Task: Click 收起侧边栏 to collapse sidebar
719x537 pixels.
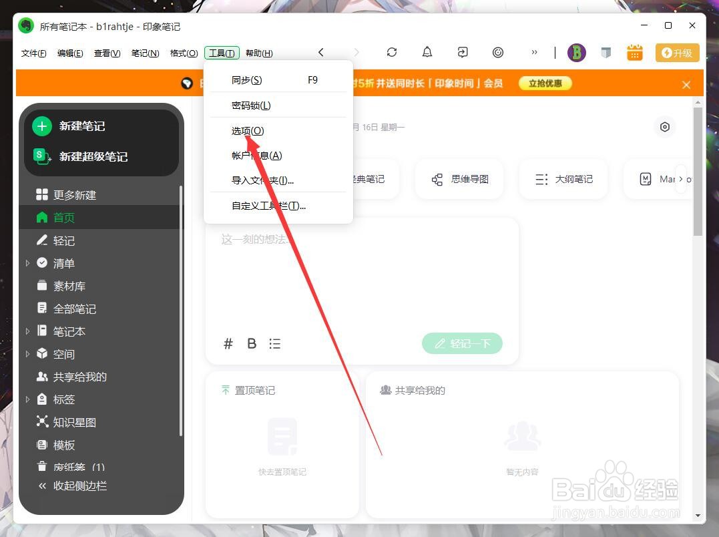Action: click(x=73, y=486)
